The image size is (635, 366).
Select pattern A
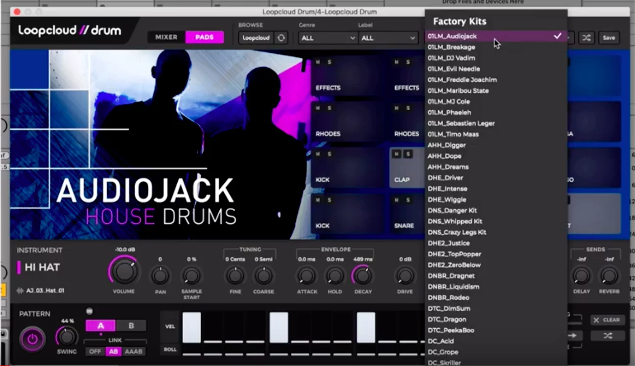click(100, 326)
